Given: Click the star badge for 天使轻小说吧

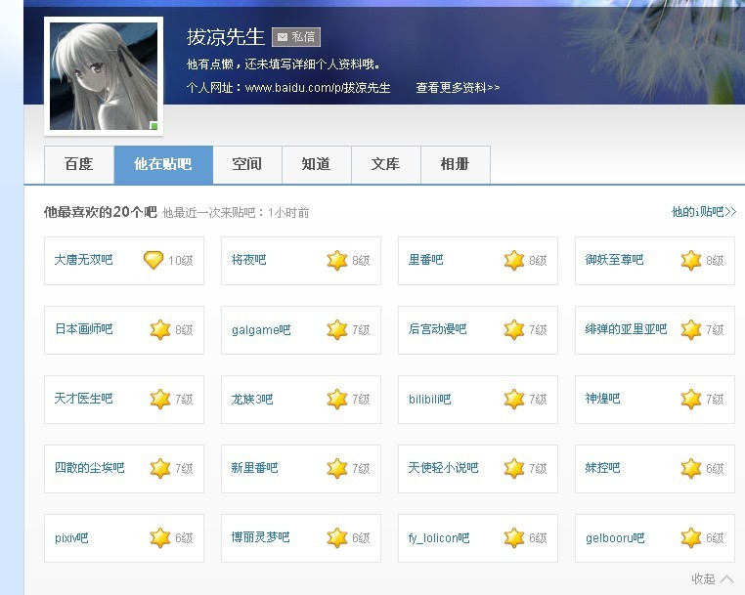Looking at the screenshot, I should (x=514, y=468).
